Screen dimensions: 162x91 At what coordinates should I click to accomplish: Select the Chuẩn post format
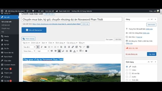(127, 67)
